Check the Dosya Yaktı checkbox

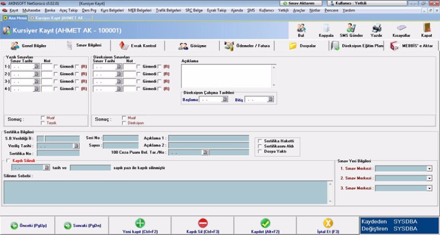pyautogui.click(x=260, y=151)
